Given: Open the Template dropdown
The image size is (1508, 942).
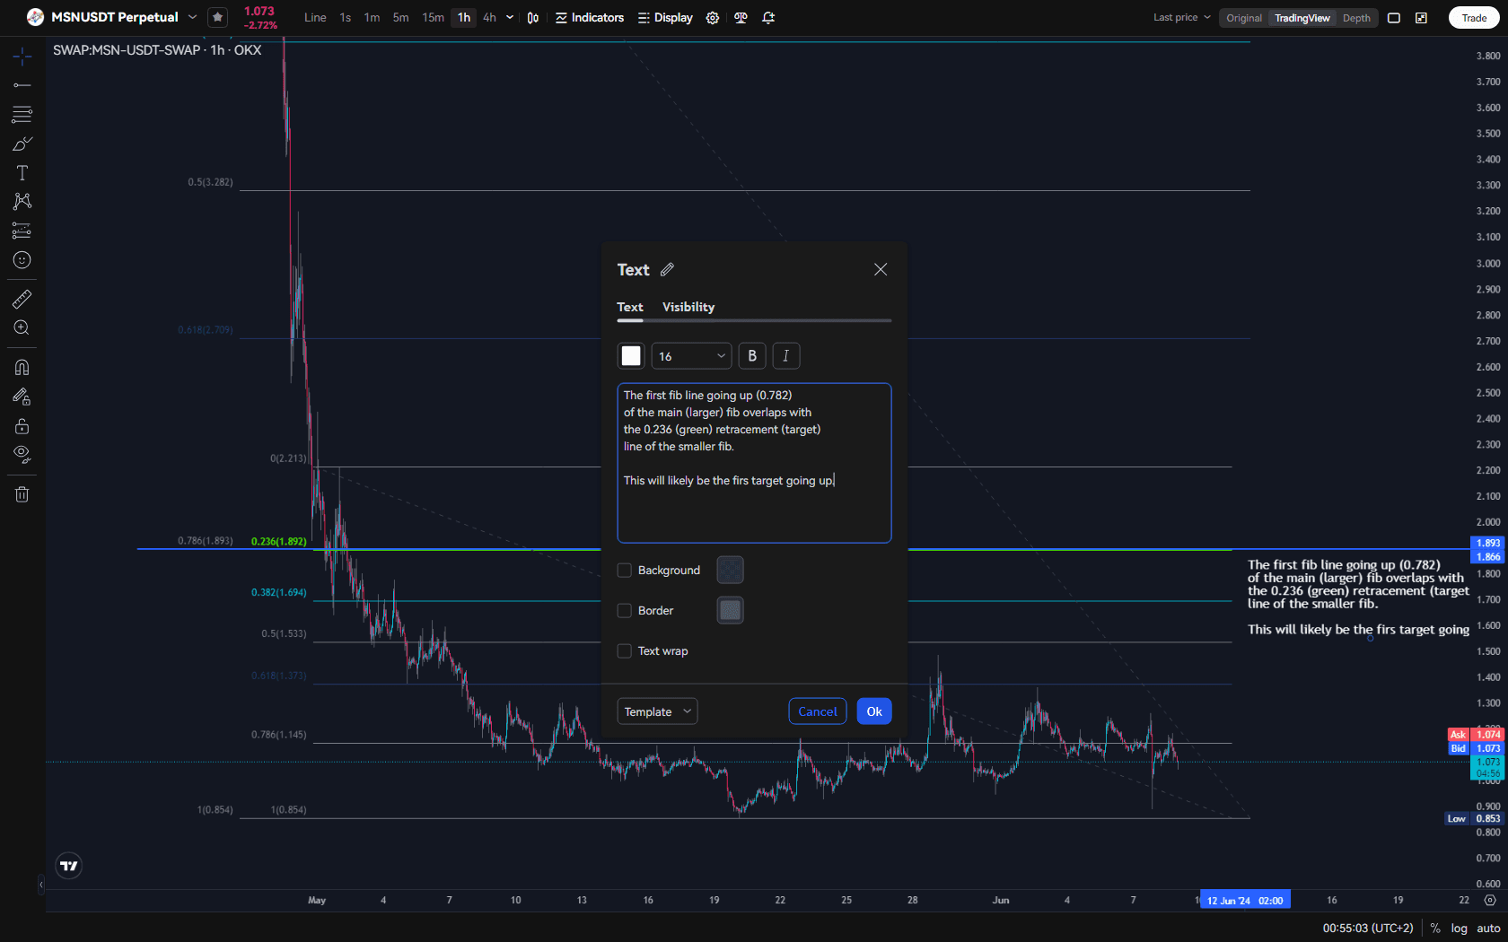Looking at the screenshot, I should pyautogui.click(x=657, y=711).
